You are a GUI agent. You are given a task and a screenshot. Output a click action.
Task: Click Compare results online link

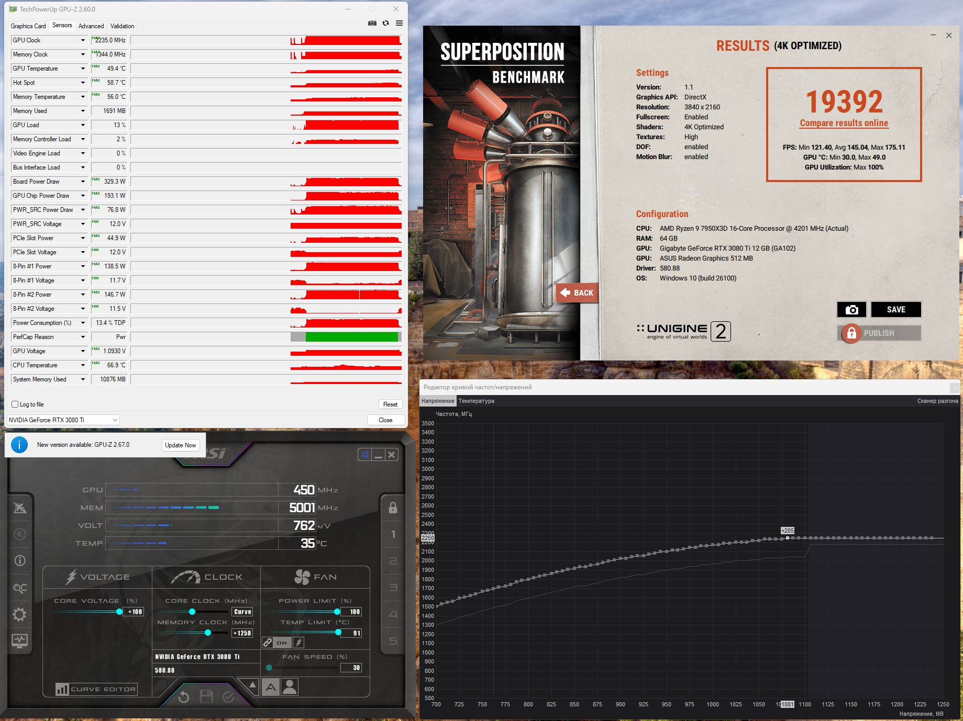(x=844, y=123)
